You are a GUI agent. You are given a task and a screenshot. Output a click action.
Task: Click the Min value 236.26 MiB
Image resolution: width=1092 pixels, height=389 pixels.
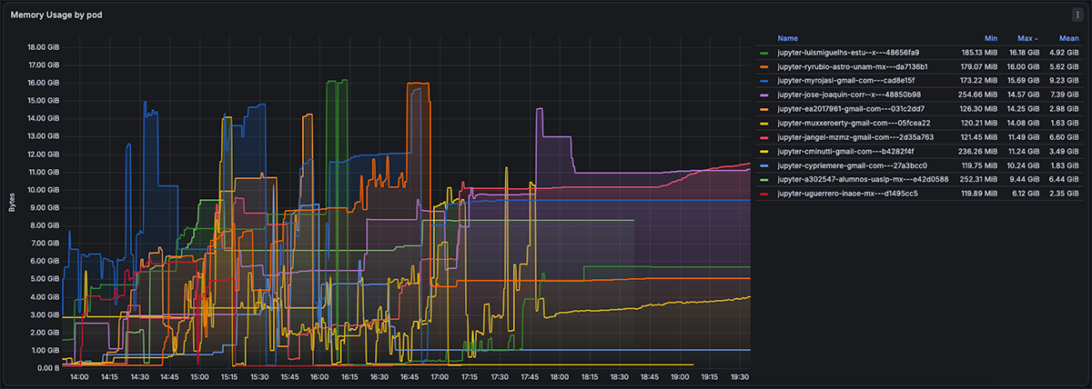tap(979, 151)
